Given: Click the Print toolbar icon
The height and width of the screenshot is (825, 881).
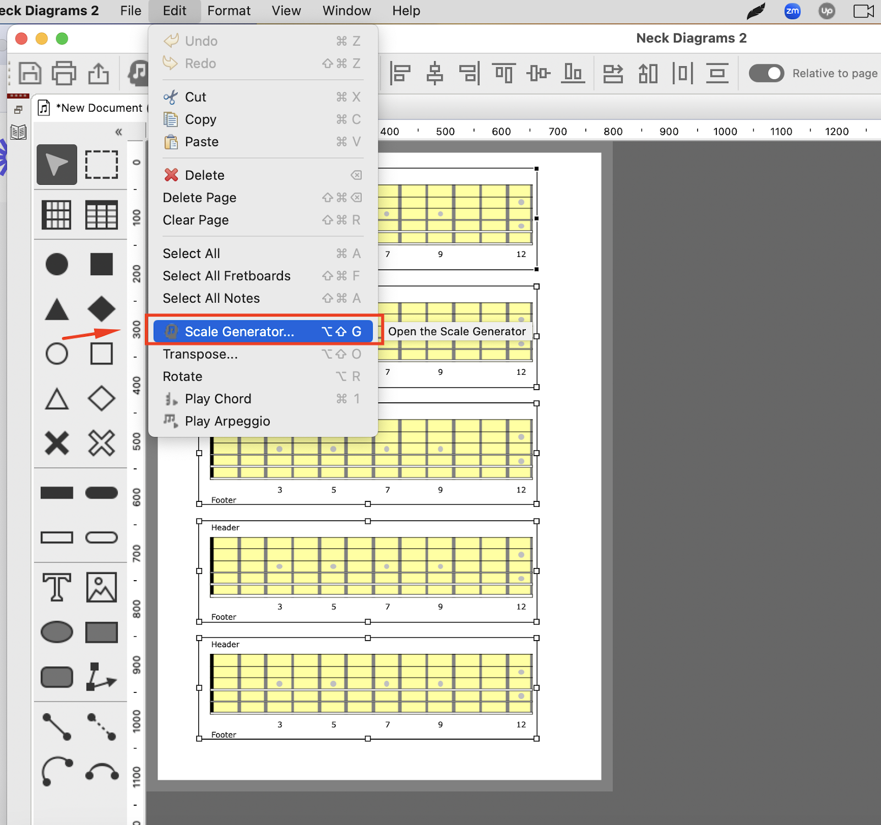Looking at the screenshot, I should pos(64,73).
